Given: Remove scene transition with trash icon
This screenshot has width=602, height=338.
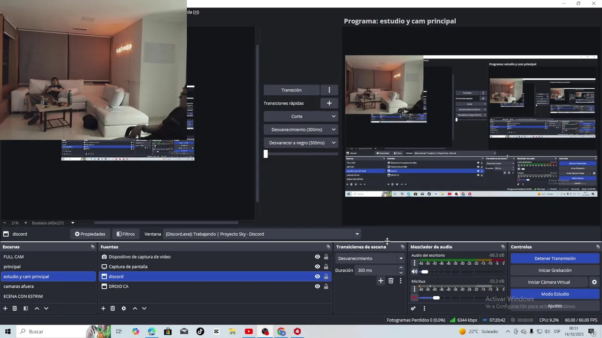Looking at the screenshot, I should 391,281.
